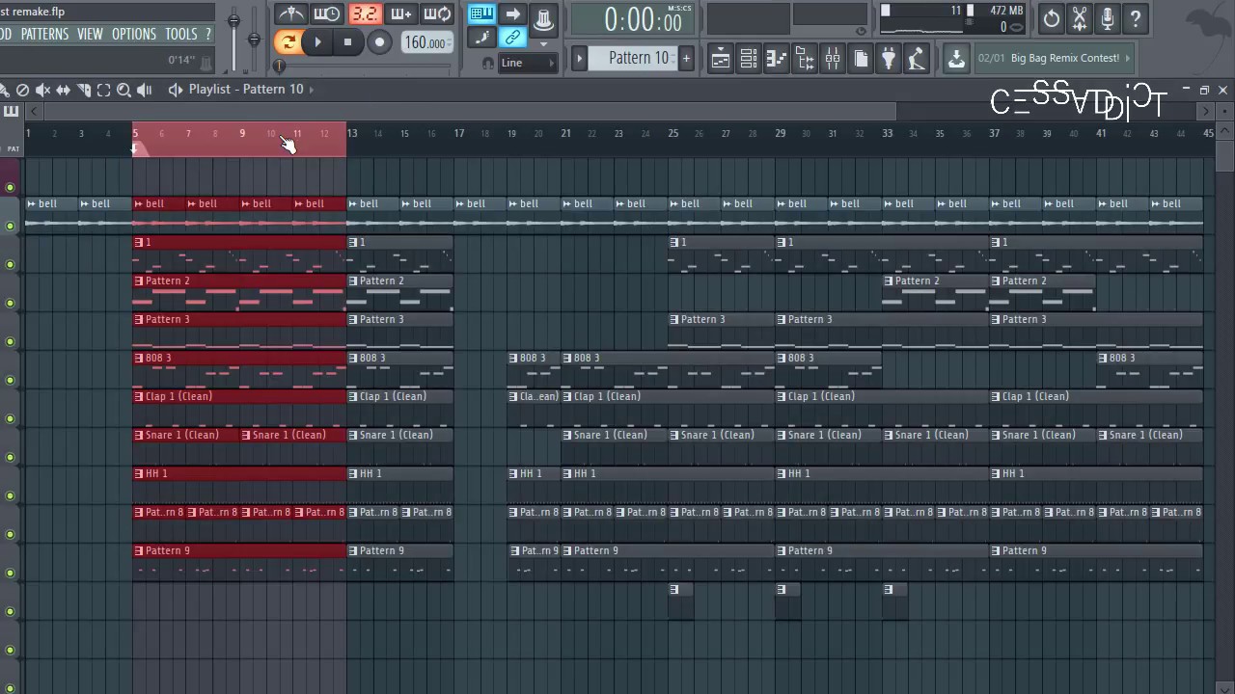Disable the 3.2. recording countdown
The image size is (1235, 694).
pyautogui.click(x=365, y=14)
